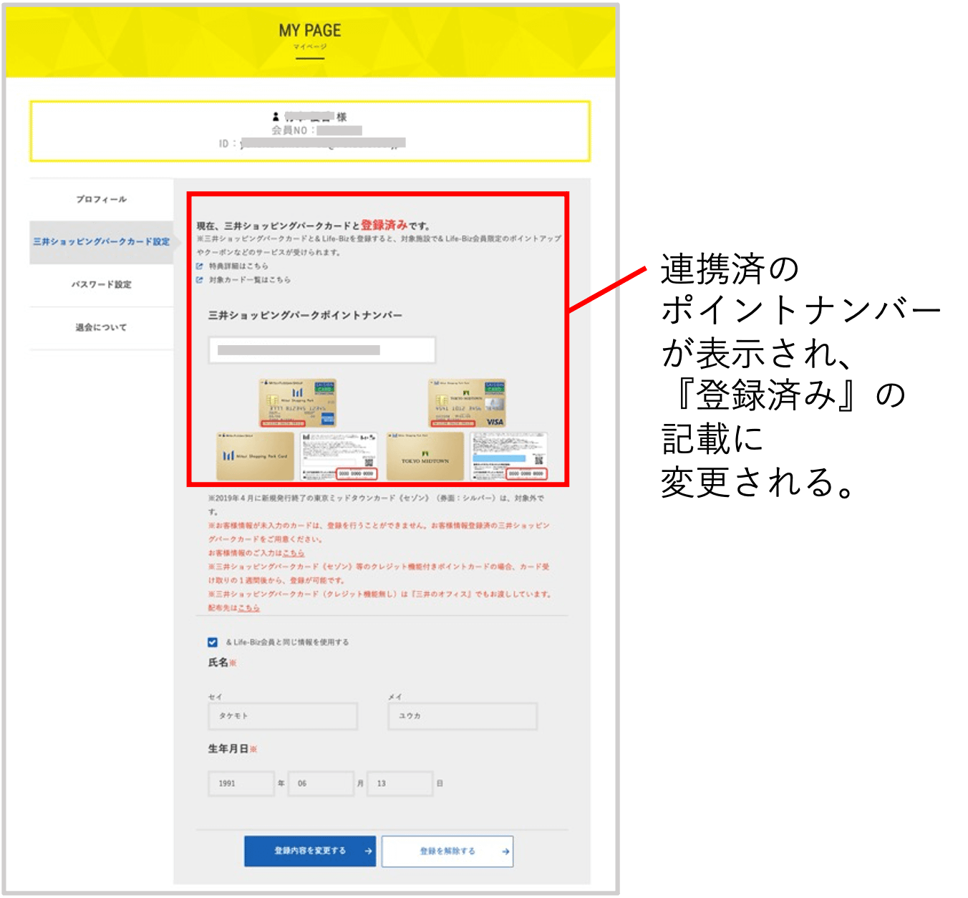Click こちら link after 配布先は
Viewport: 968px width, 898px height.
pyautogui.click(x=249, y=607)
